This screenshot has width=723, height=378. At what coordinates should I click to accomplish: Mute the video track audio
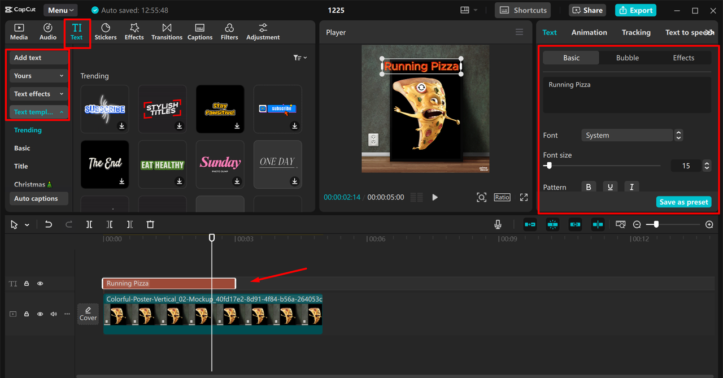click(x=54, y=314)
